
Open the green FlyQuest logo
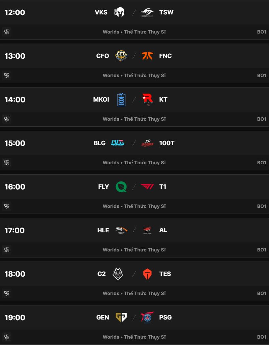[x=121, y=187]
